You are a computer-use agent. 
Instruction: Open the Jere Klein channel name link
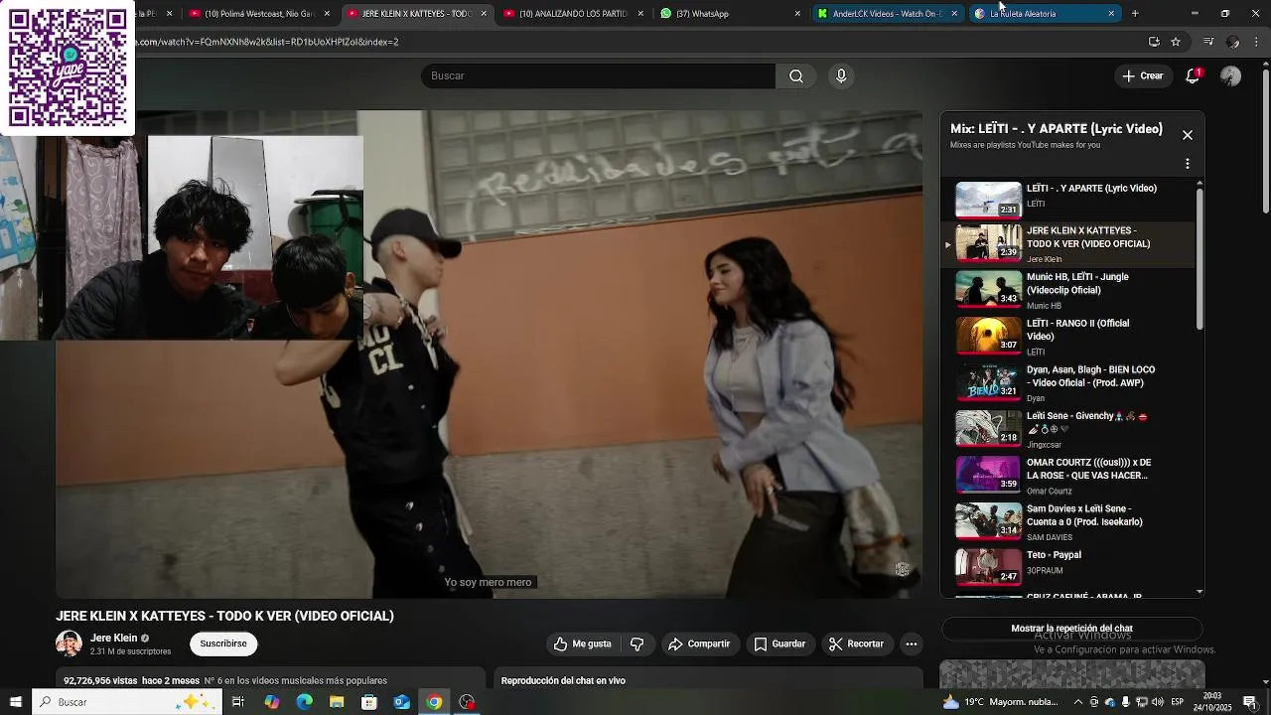click(114, 639)
